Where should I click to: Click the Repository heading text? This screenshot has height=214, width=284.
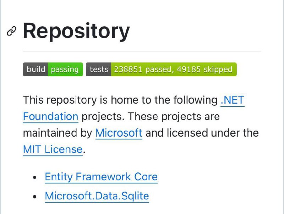coord(76,31)
